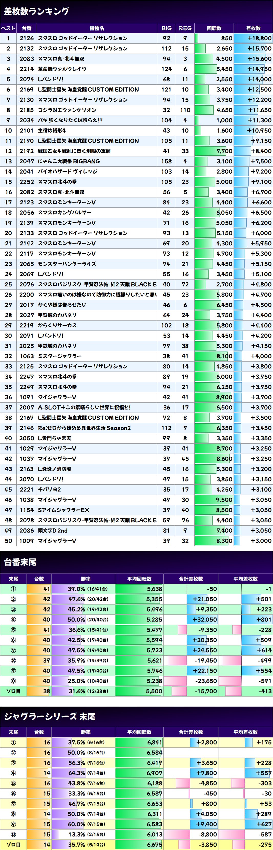Click L炎炎ノ消防隊 machine name
The image size is (273, 850).
click(54, 469)
